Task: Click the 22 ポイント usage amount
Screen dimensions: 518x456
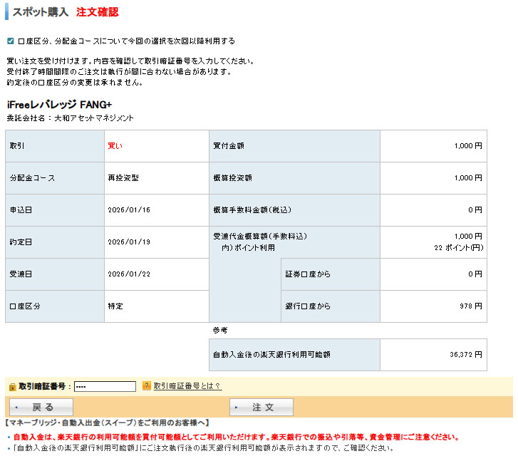Action: coord(457,248)
